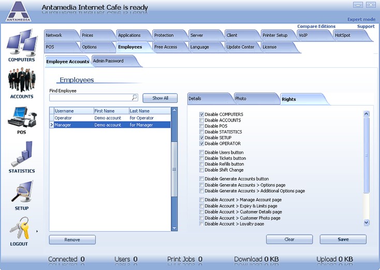The width and height of the screenshot is (380, 270).
Task: Check Disable Account > Customer Photo page
Action: click(201, 218)
